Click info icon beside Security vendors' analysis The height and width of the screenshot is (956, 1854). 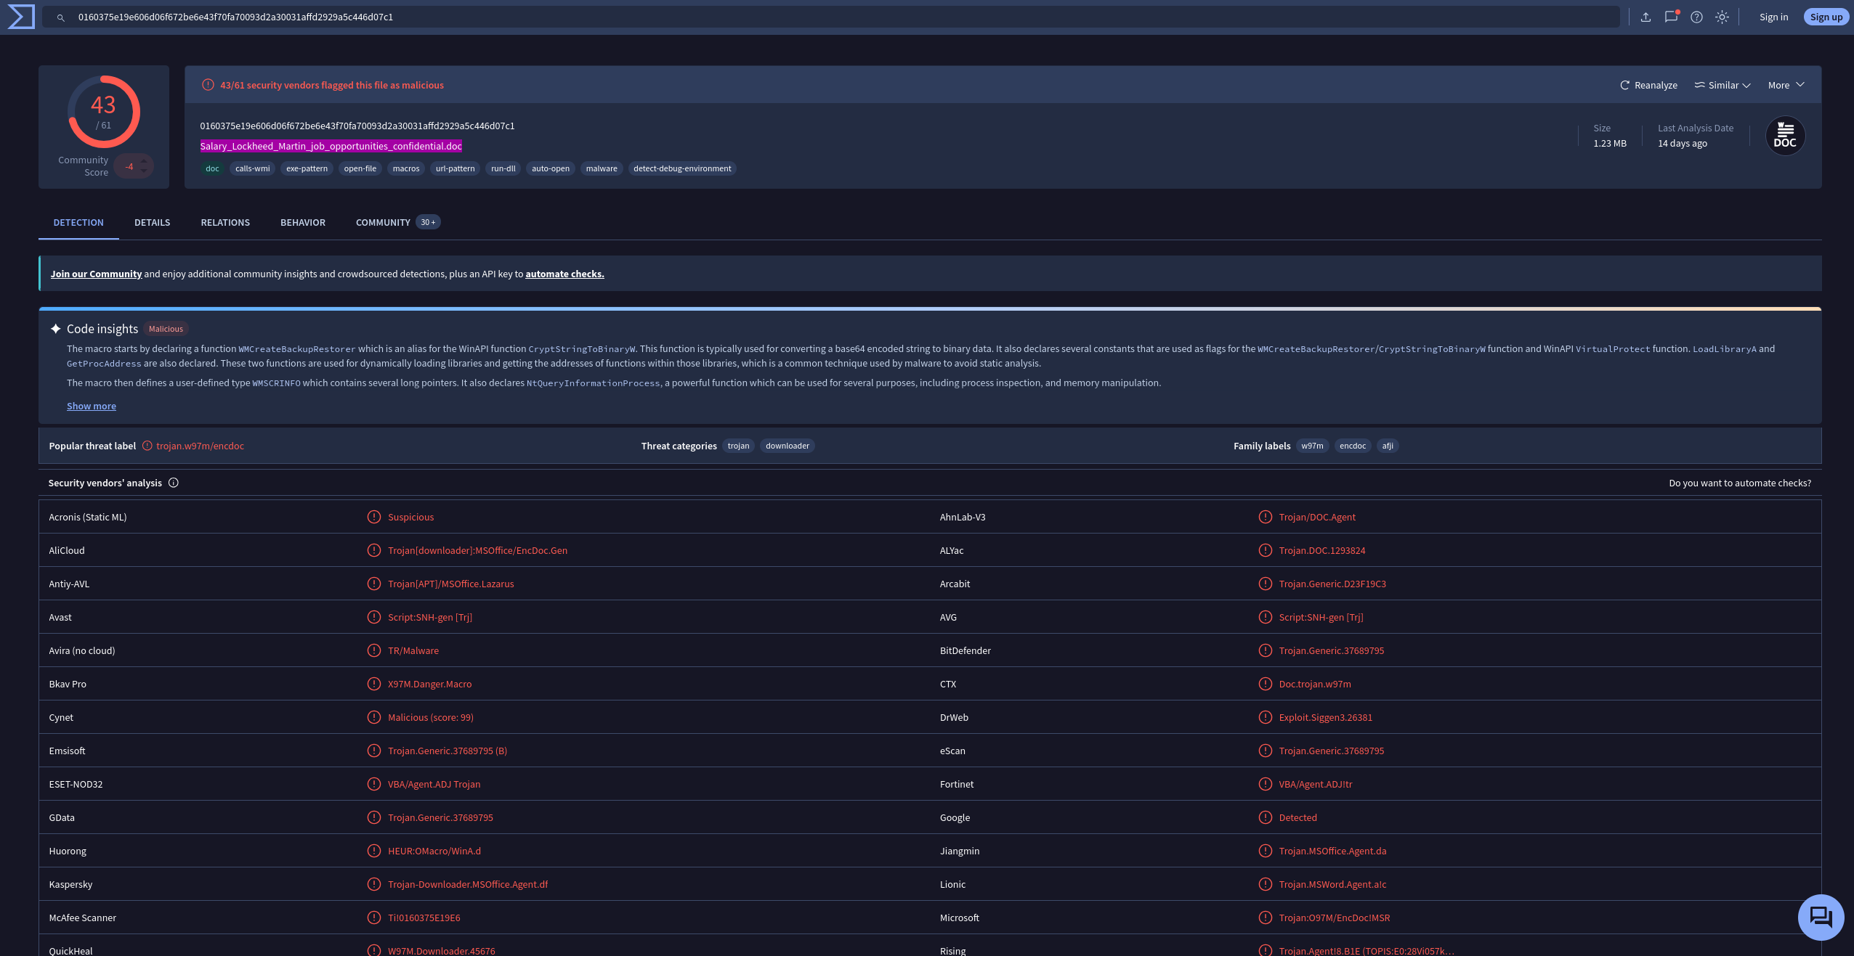tap(174, 483)
